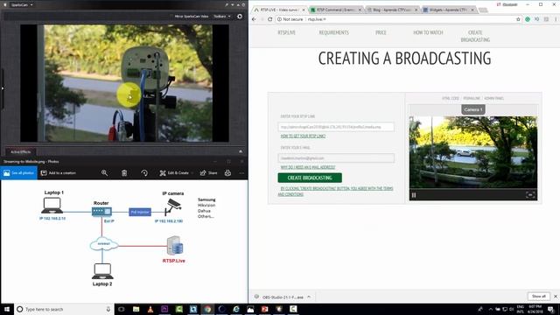The image size is (560, 315).
Task: Share the photo from Photos toolbar
Action: (208, 173)
